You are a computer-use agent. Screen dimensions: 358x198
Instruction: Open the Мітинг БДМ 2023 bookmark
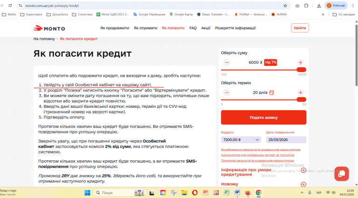coord(112,14)
